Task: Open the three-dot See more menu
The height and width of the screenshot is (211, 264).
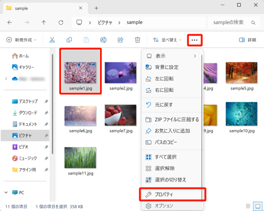Action: pyautogui.click(x=194, y=40)
